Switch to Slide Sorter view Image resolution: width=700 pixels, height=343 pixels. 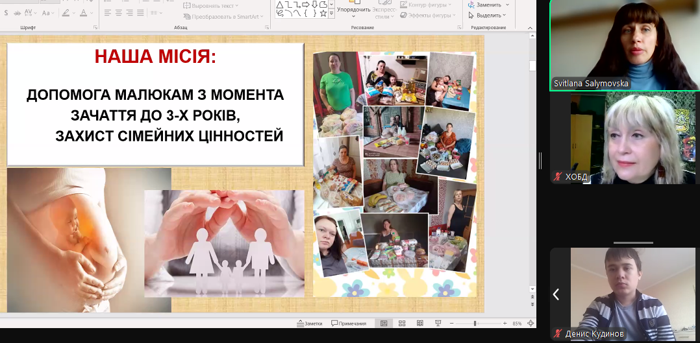(402, 324)
